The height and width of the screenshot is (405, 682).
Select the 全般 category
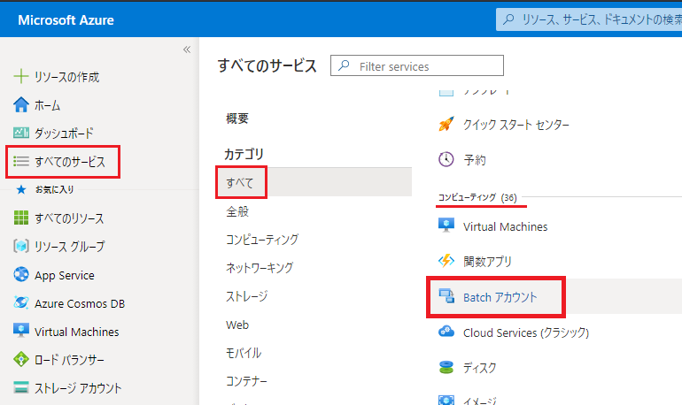(237, 211)
